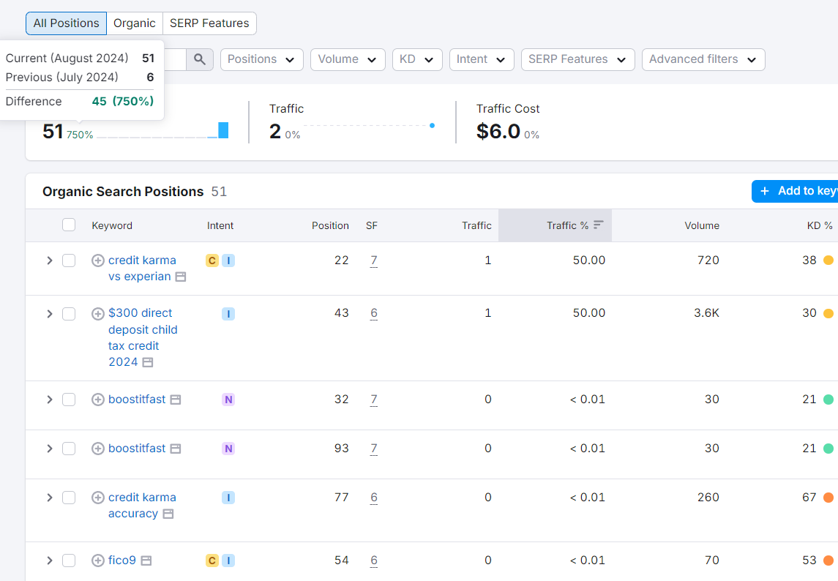The height and width of the screenshot is (581, 838).
Task: Click the Traffic % sort icon
Action: pyautogui.click(x=599, y=225)
